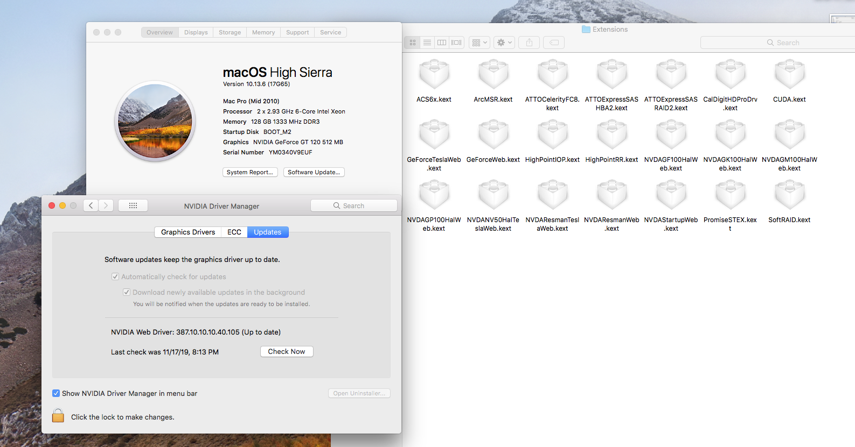The width and height of the screenshot is (855, 447).
Task: Switch Finder to list view
Action: (x=427, y=42)
